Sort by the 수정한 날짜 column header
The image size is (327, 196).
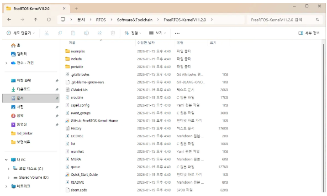click(155, 43)
